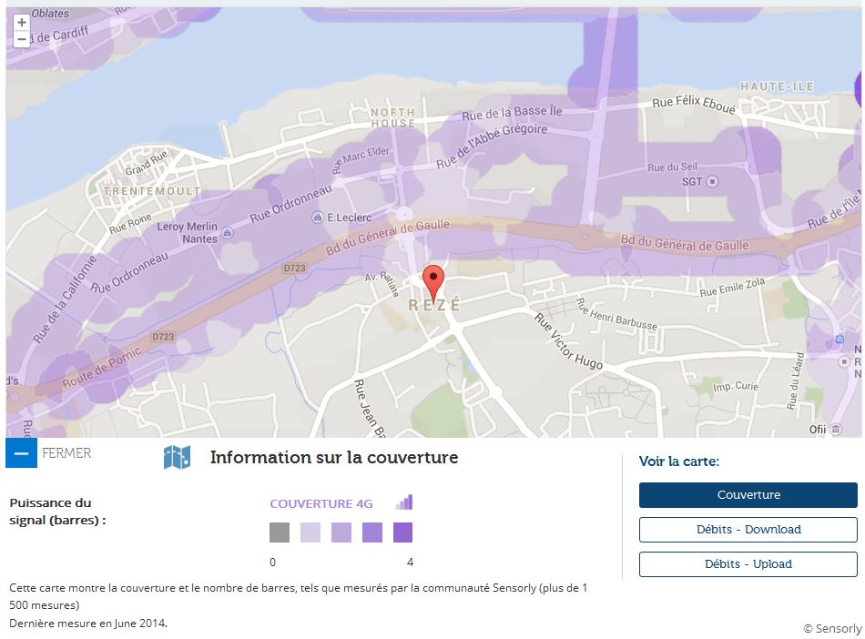The height and width of the screenshot is (639, 865).
Task: Open the Sensorly copyright link
Action: [831, 628]
